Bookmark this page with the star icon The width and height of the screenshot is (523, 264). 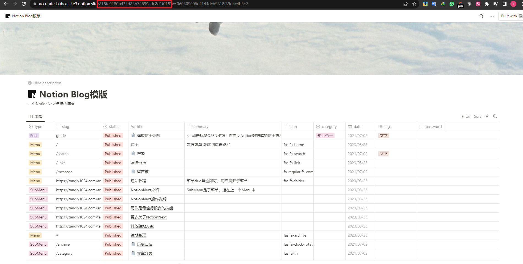coord(414,4)
